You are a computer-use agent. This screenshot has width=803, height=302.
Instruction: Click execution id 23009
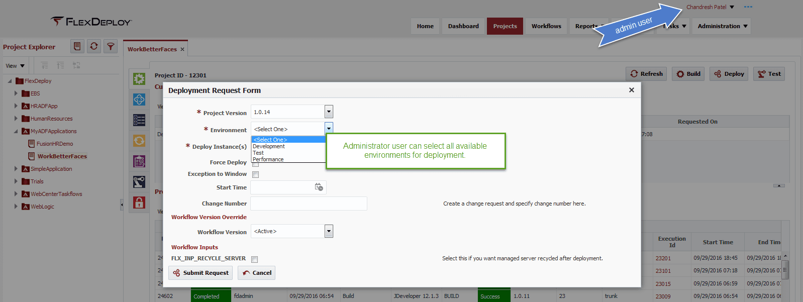663,296
